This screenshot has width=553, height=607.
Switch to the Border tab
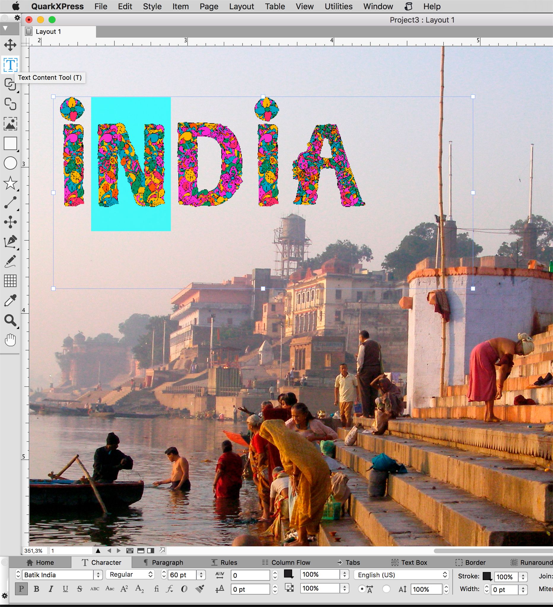click(471, 563)
